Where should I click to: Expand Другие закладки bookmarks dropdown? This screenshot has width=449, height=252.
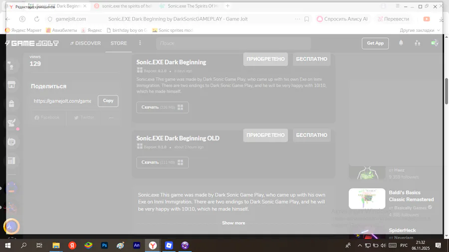tap(420, 30)
